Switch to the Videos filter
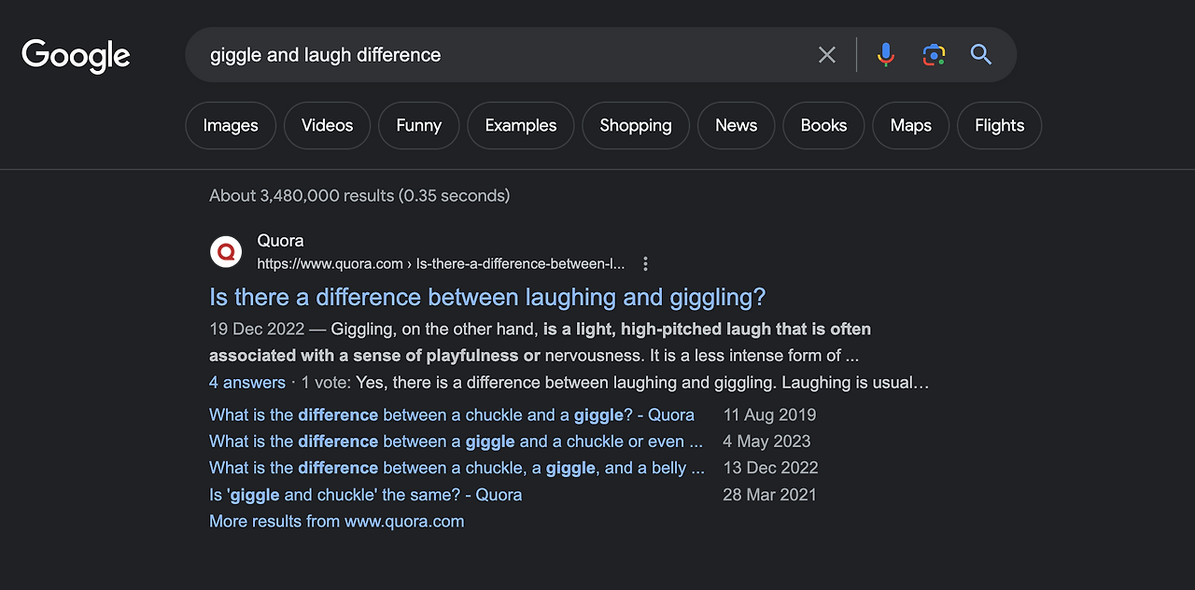 (x=327, y=125)
